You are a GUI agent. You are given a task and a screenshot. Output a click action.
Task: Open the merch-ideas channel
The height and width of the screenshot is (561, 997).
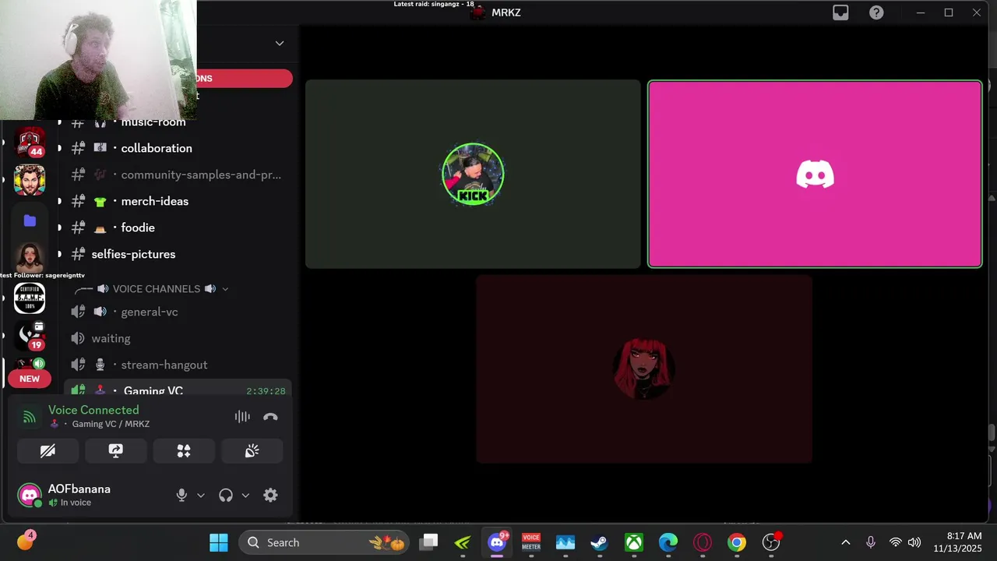click(x=155, y=201)
